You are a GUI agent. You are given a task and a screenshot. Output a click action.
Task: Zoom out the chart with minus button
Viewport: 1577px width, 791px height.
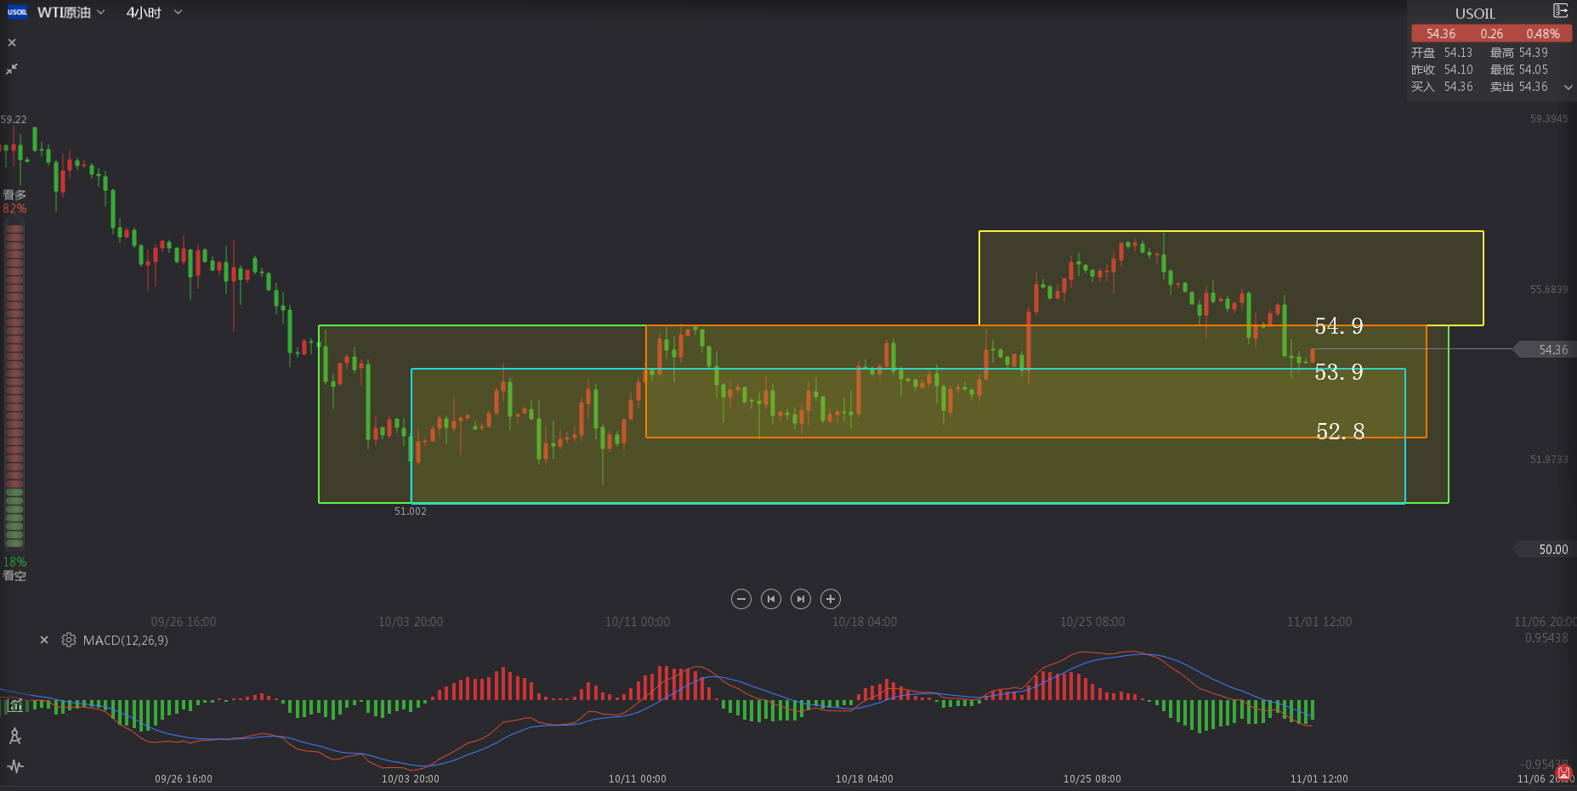click(740, 599)
